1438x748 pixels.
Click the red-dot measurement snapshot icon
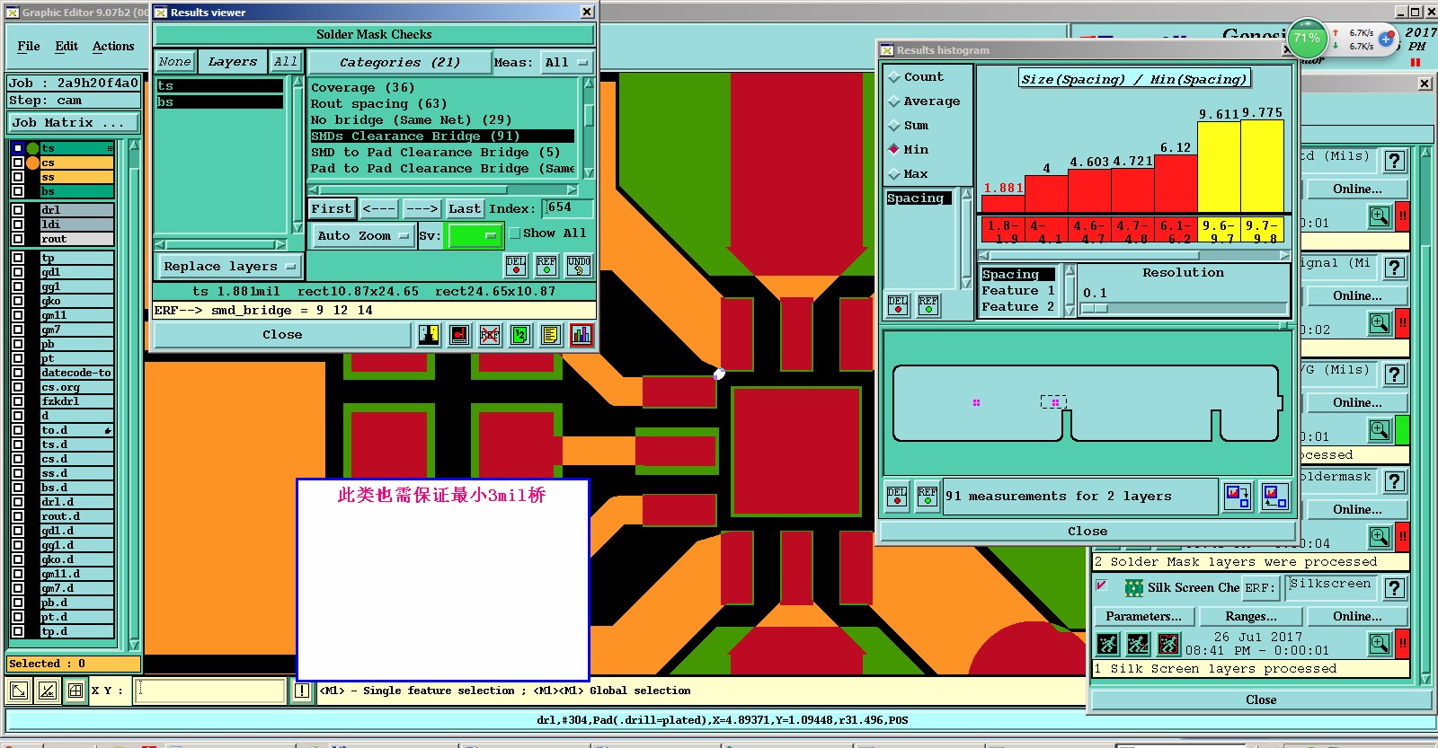coord(459,335)
